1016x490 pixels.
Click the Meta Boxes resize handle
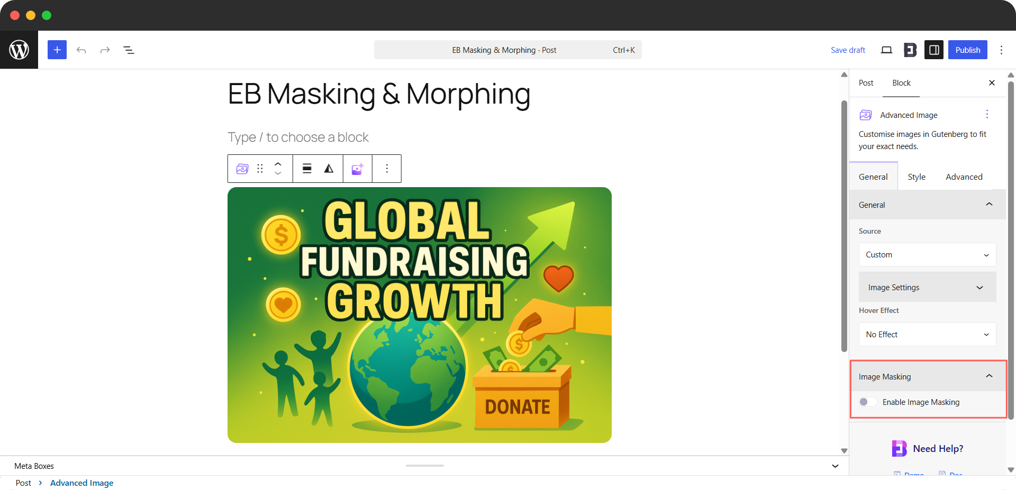click(425, 466)
